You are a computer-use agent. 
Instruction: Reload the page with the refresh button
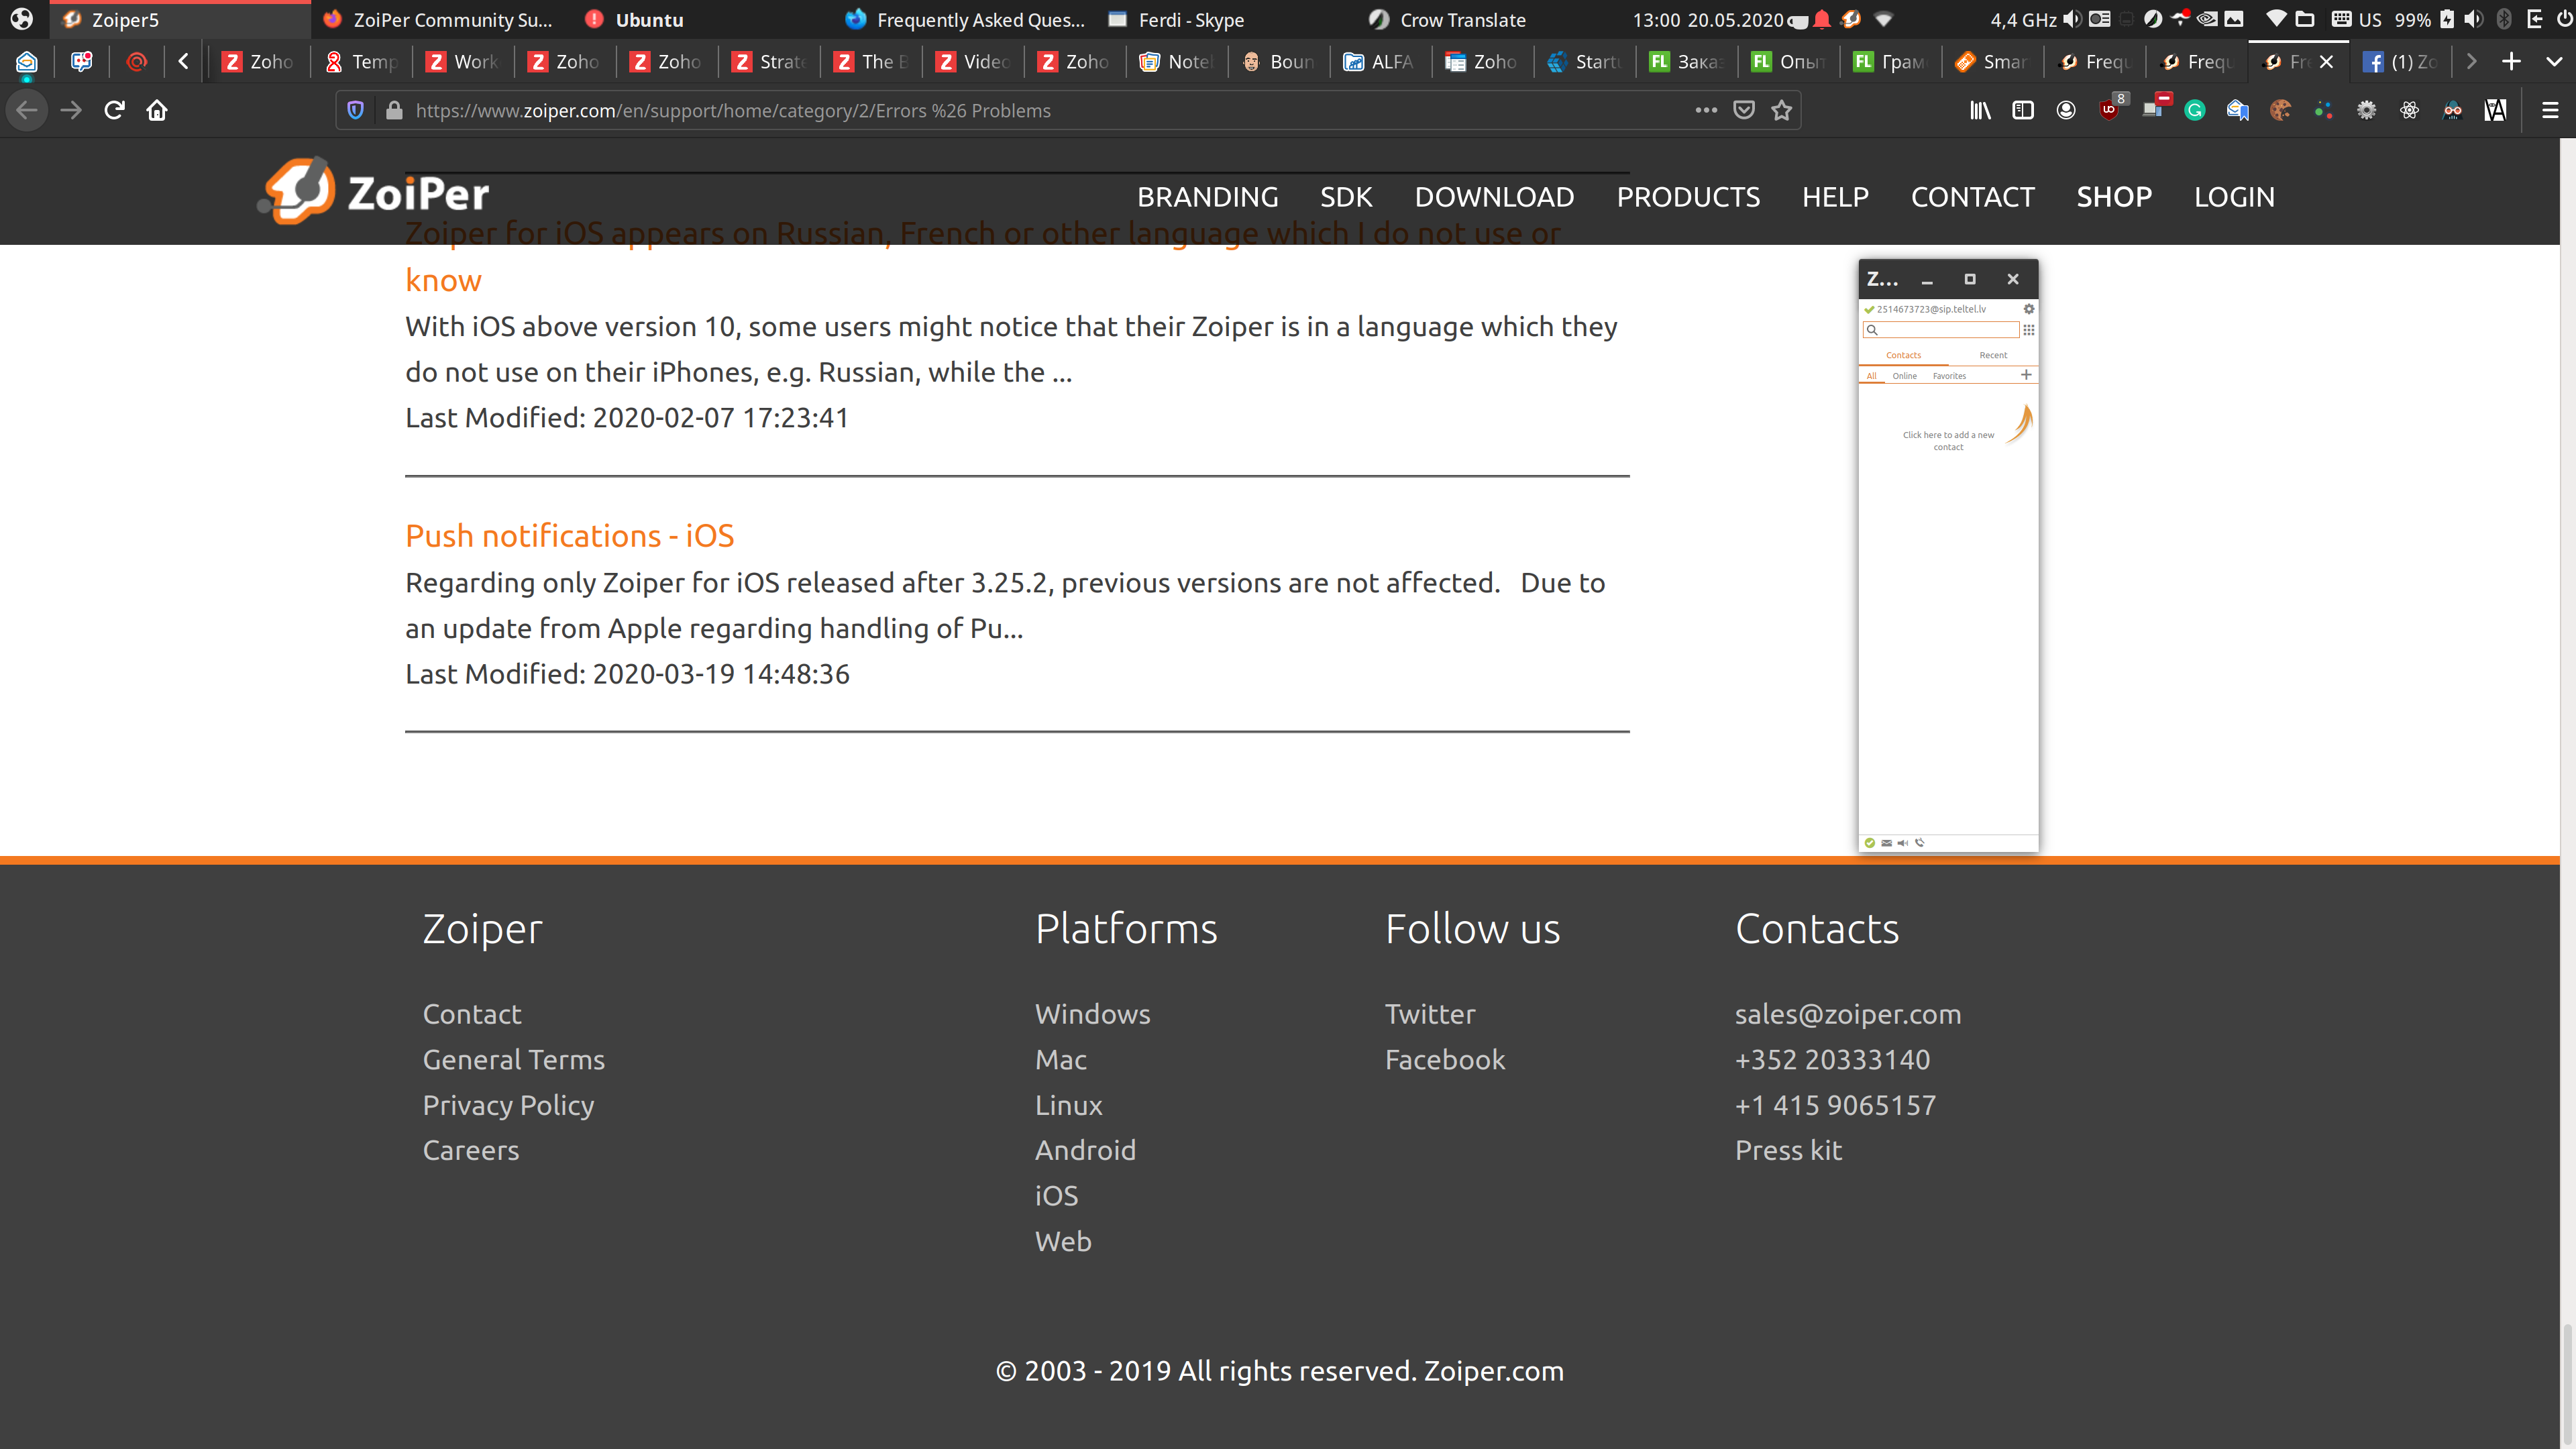pos(114,110)
